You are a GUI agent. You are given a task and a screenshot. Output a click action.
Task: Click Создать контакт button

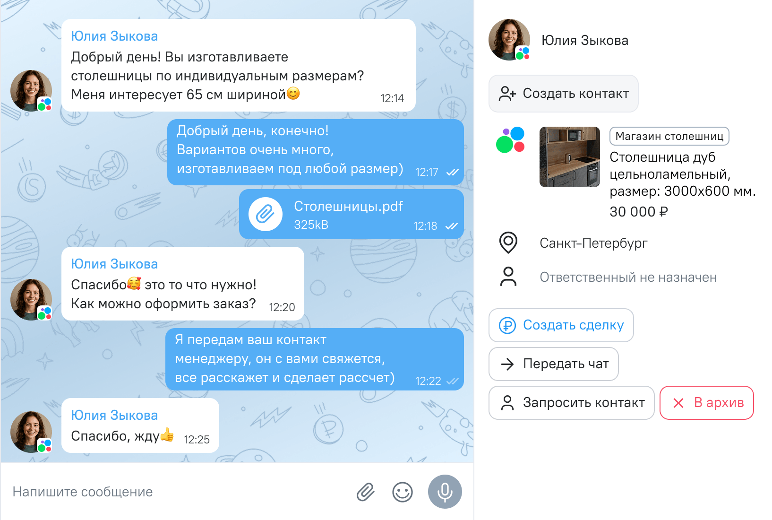(x=564, y=94)
